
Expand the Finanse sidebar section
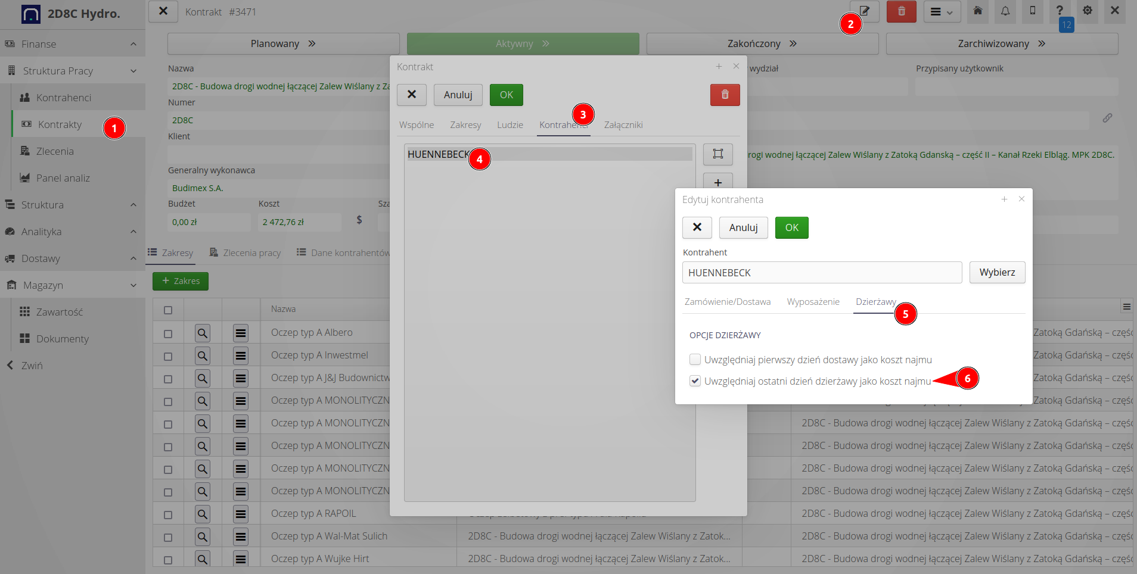133,44
